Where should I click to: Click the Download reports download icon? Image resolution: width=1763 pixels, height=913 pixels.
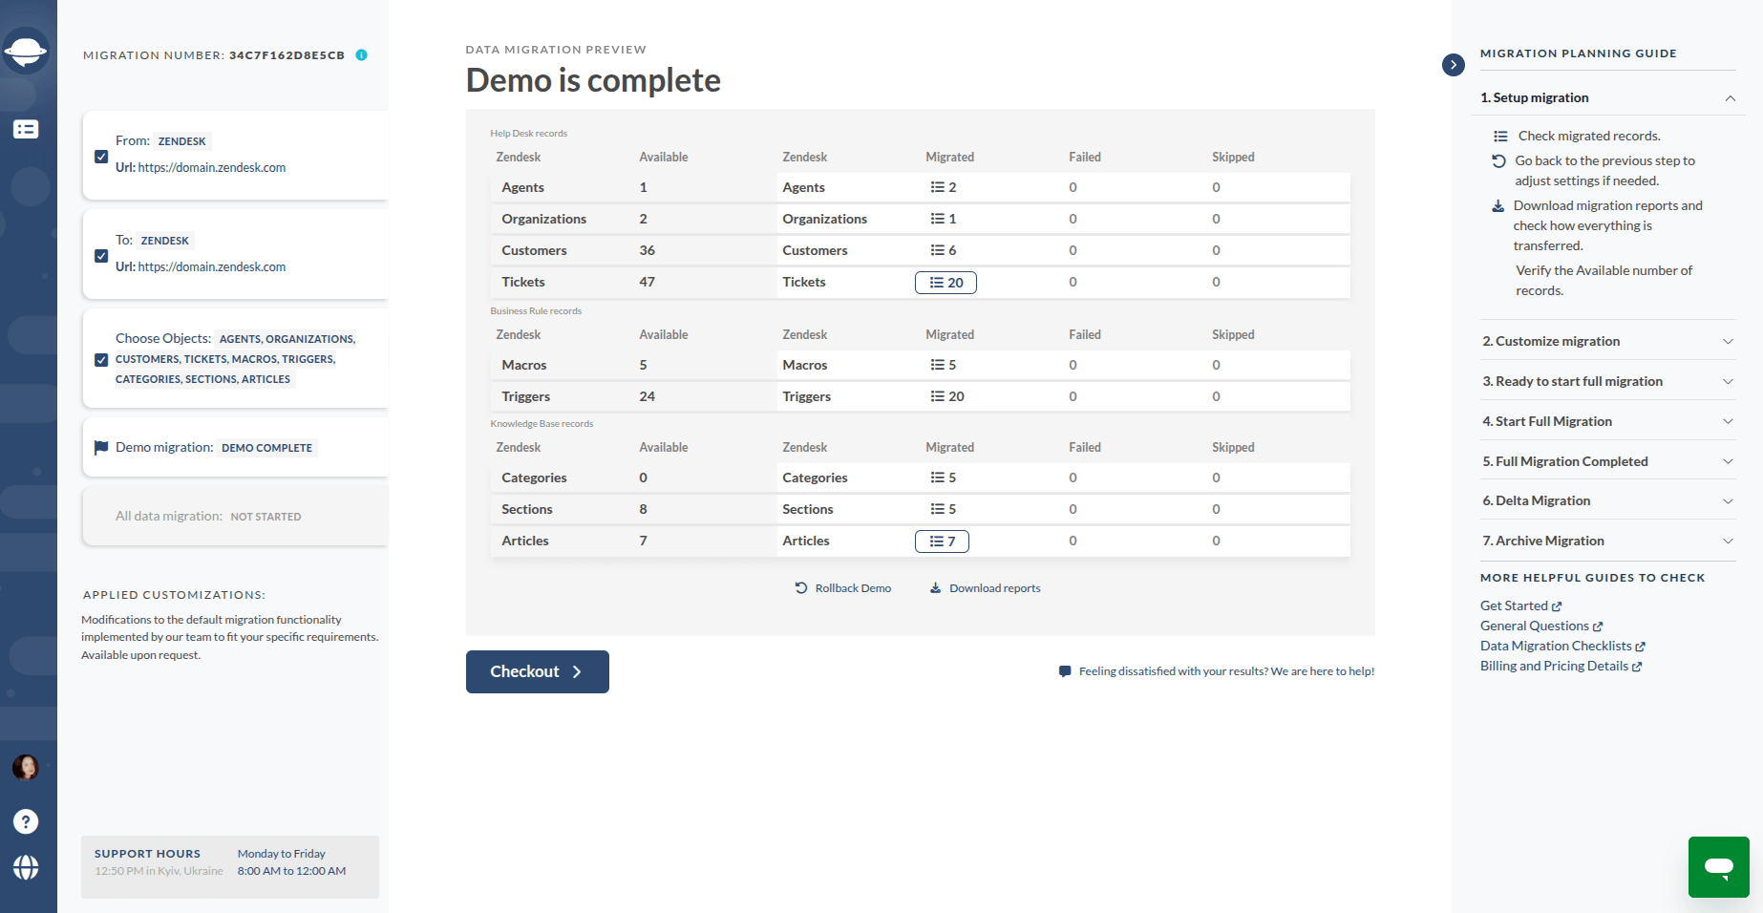(x=935, y=587)
